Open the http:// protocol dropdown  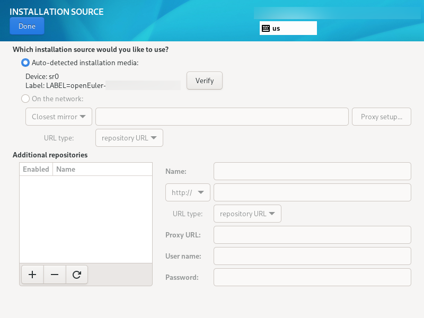188,192
